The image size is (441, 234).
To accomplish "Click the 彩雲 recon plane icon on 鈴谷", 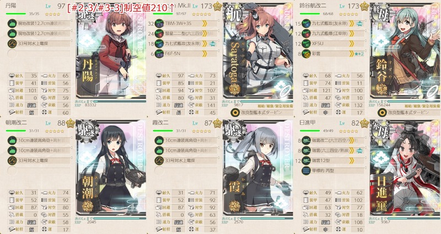I will 306,53.
